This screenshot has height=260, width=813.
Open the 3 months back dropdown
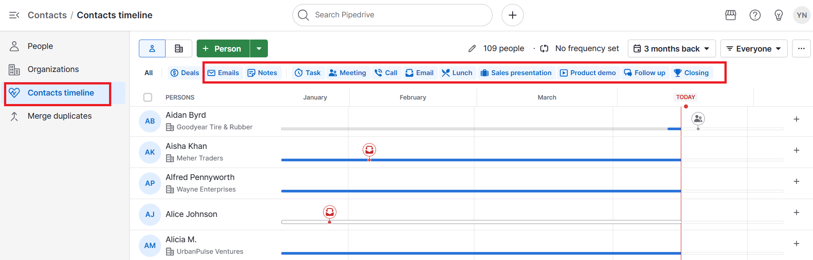click(x=671, y=48)
